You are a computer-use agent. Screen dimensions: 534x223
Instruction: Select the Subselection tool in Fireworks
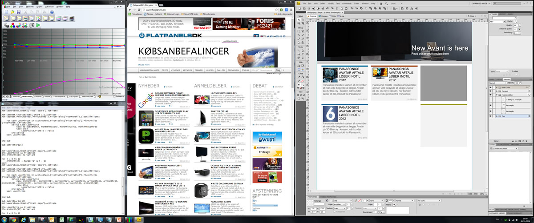(x=303, y=20)
